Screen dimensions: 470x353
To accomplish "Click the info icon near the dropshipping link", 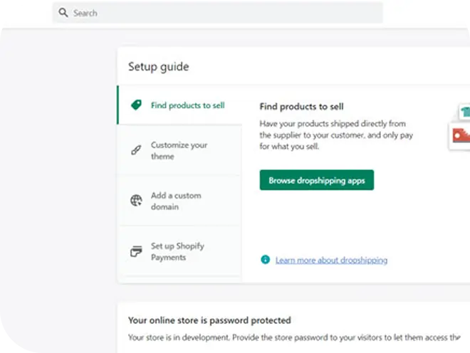I will click(266, 260).
